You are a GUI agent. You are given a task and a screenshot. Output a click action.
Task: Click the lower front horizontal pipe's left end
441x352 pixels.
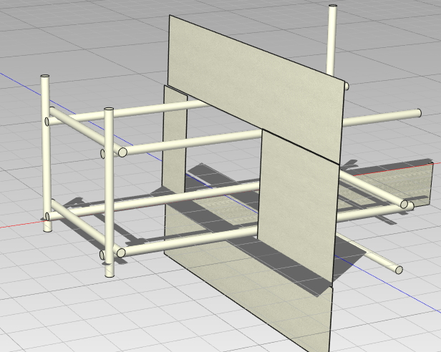[121, 253]
